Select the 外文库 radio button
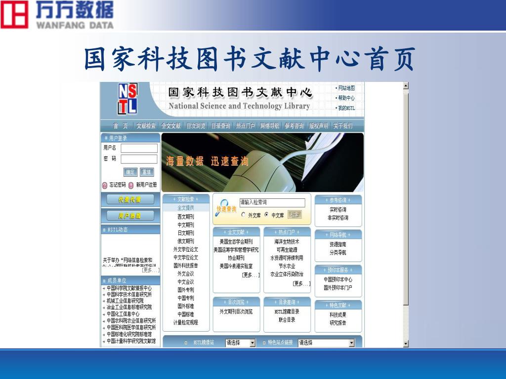Viewport: 506px width, 379px height. [243, 215]
